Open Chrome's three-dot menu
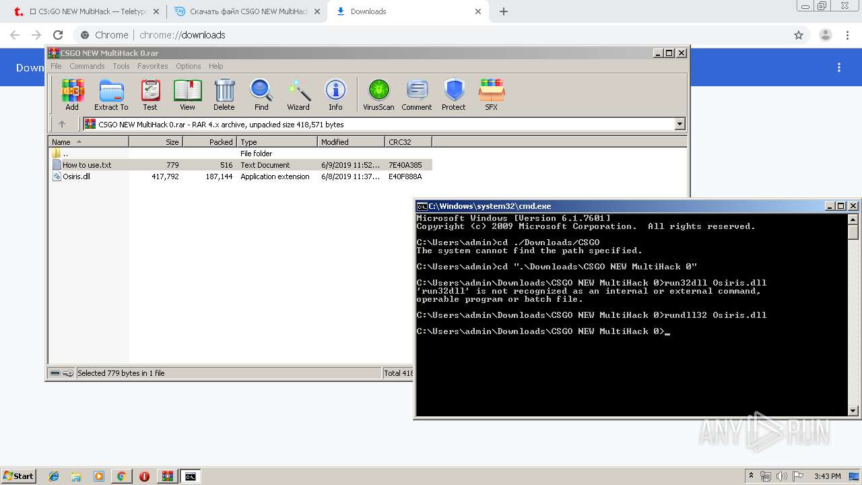This screenshot has height=485, width=862. [x=847, y=35]
